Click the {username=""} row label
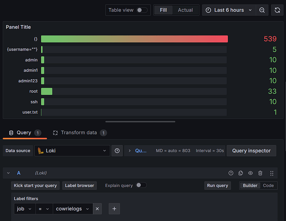 tap(22, 49)
